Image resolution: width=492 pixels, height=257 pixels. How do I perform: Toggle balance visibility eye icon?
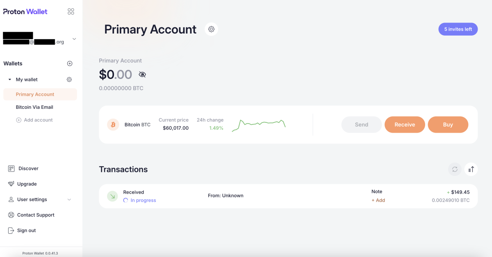142,74
